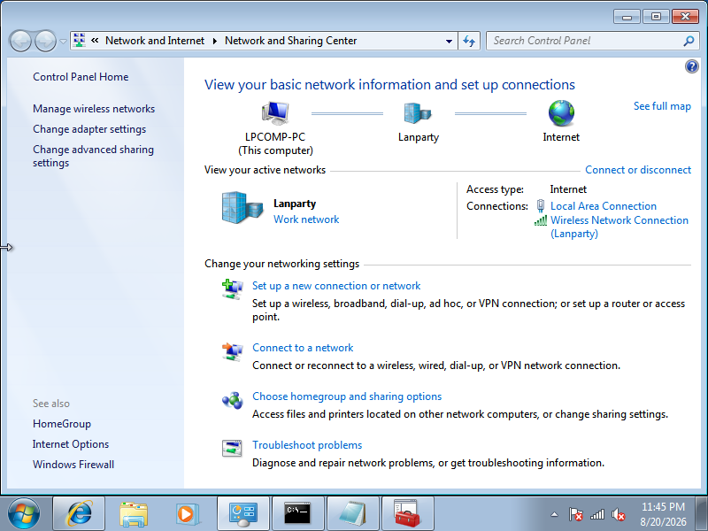Click the LPCOMP-PC computer icon

(275, 113)
